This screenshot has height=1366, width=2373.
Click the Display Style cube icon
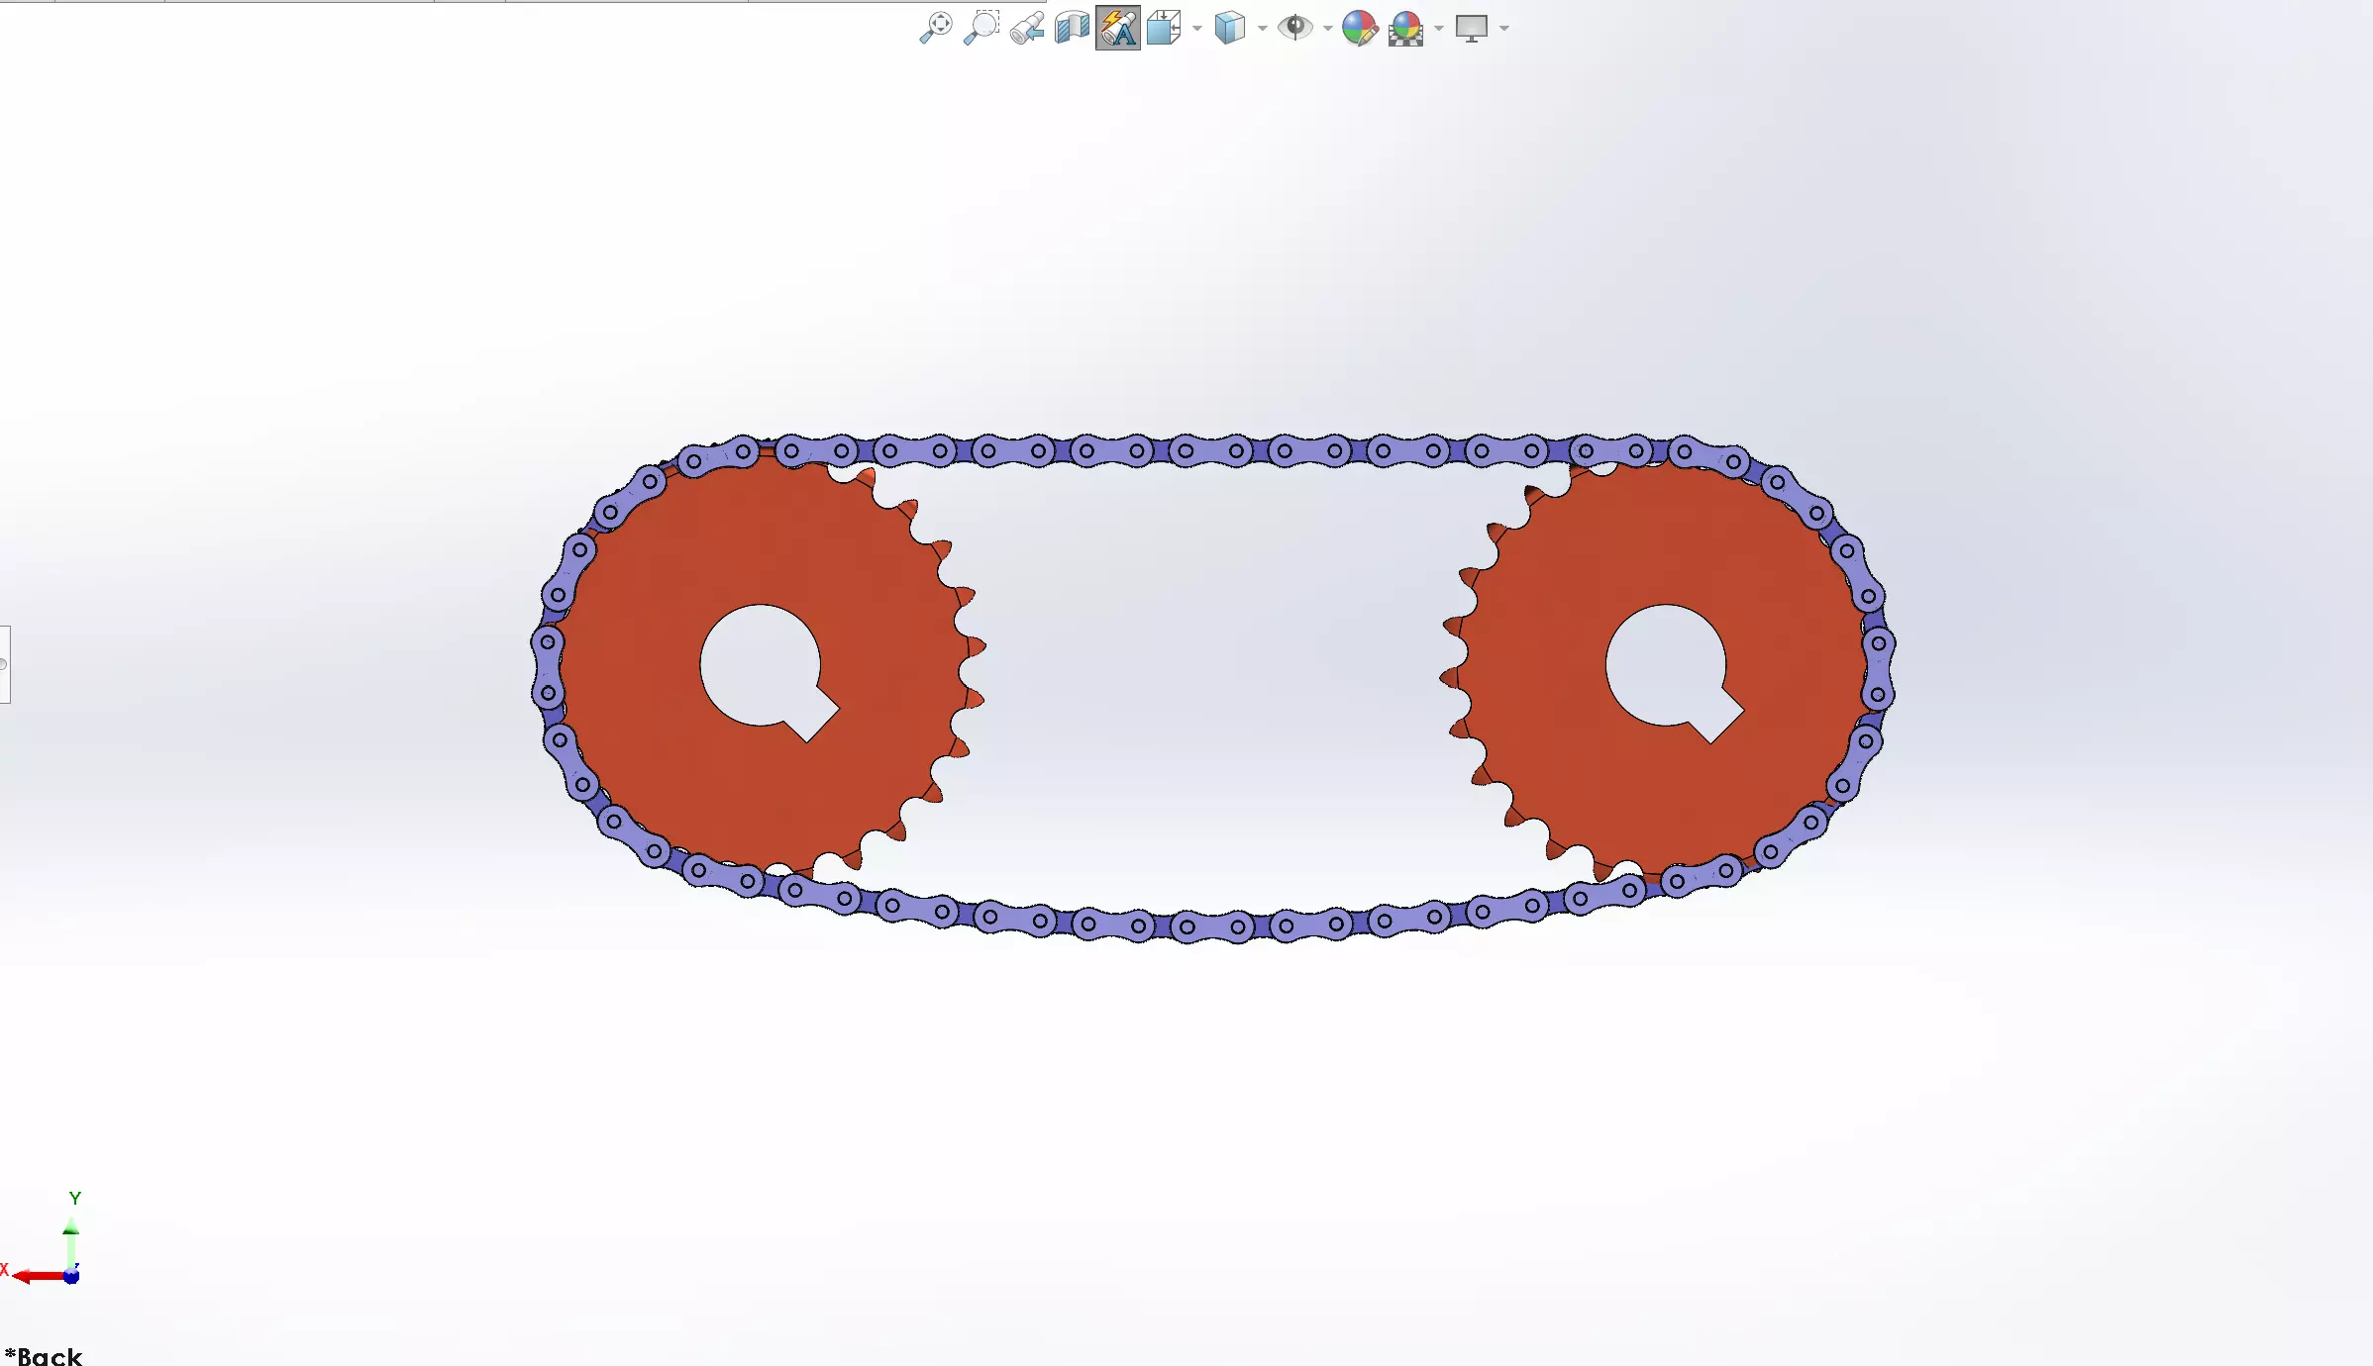[x=1229, y=28]
